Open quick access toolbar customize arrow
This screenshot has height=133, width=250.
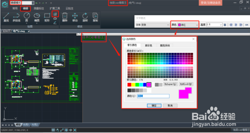click(x=51, y=3)
